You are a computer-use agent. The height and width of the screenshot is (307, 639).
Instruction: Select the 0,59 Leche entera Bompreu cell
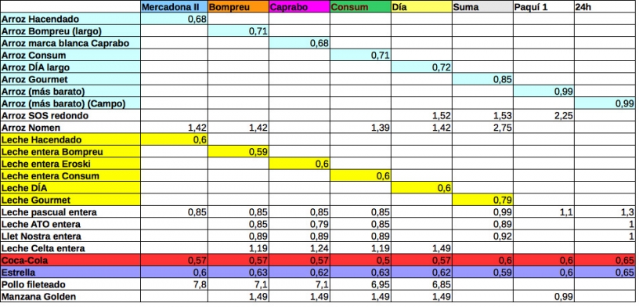pos(238,152)
